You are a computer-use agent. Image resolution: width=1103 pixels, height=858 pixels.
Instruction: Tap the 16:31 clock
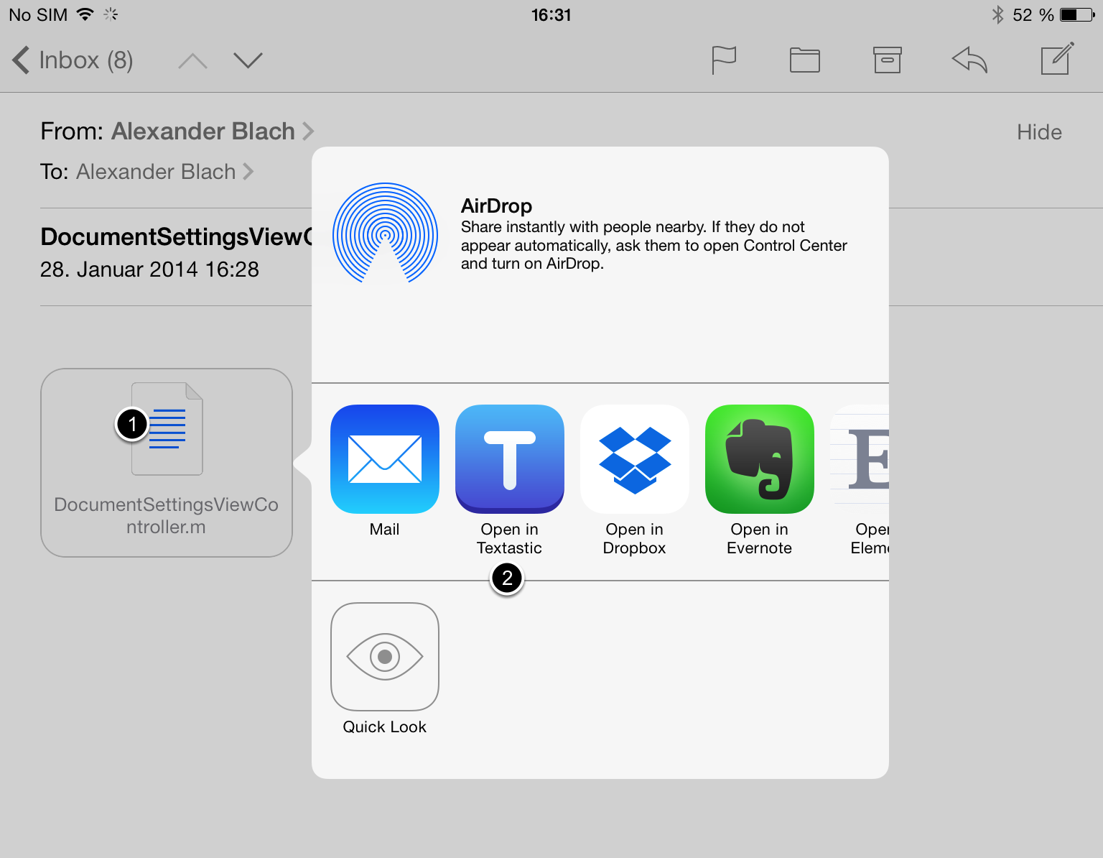[x=551, y=15]
